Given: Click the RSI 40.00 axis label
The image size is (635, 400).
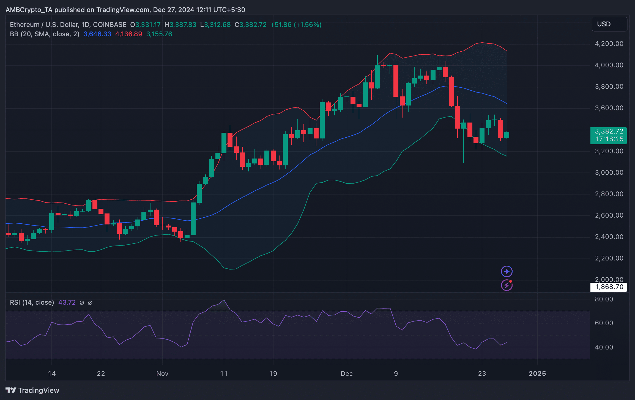Looking at the screenshot, I should point(604,347).
